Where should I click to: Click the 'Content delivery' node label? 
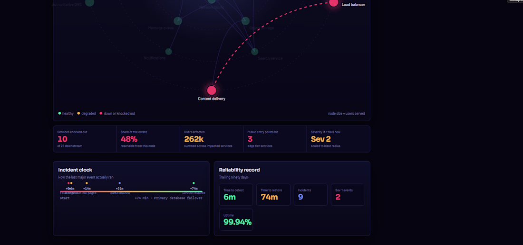pos(212,99)
